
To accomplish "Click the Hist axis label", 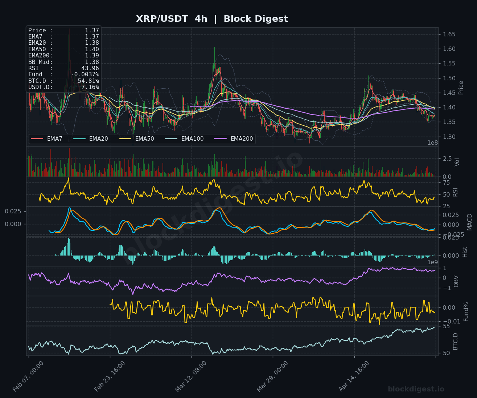I will point(465,252).
